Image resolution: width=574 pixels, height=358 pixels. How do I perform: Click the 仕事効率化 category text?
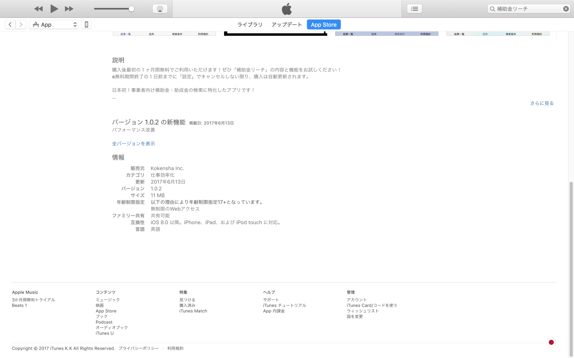tap(163, 175)
